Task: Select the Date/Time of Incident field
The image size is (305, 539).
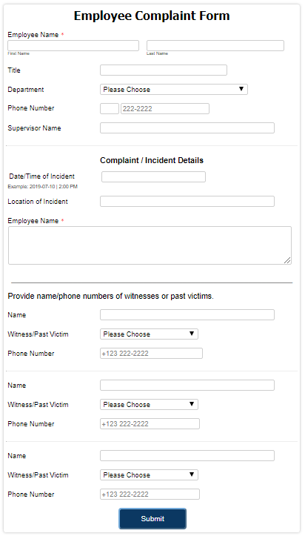Action: pyautogui.click(x=153, y=177)
